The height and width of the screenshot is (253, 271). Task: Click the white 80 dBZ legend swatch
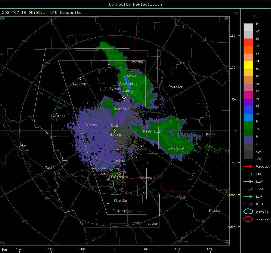click(248, 27)
